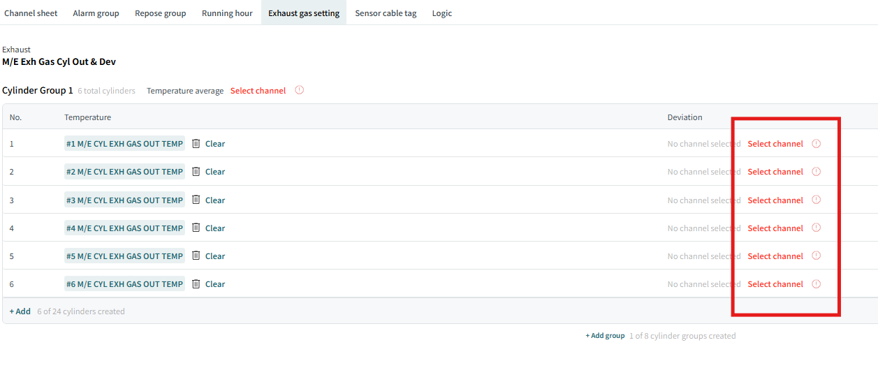Screen dimensions: 878x368
Task: Select deviation channel for cylinder 4
Action: coord(775,228)
